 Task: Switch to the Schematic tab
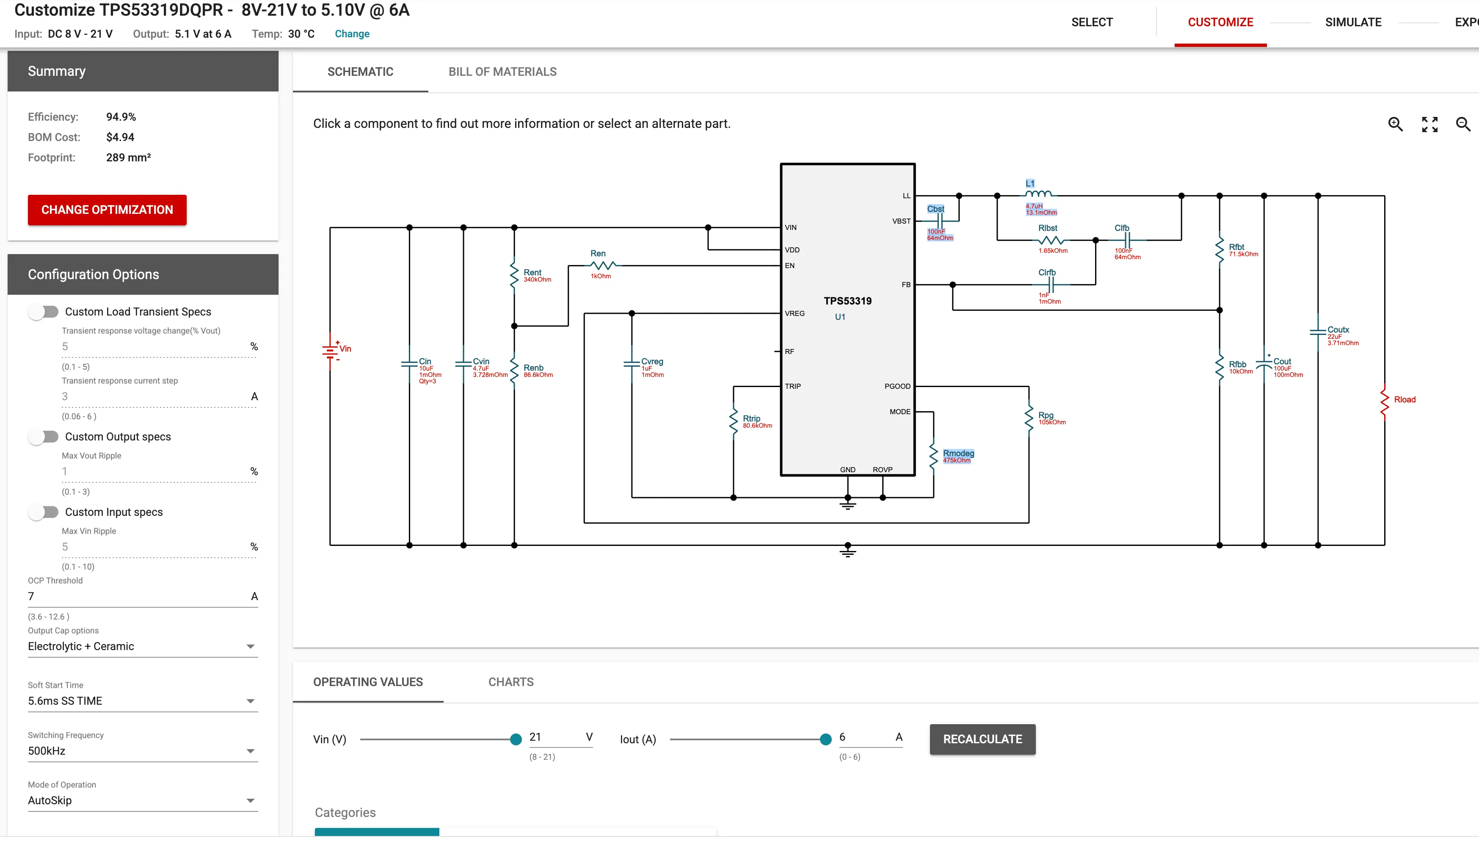point(361,72)
